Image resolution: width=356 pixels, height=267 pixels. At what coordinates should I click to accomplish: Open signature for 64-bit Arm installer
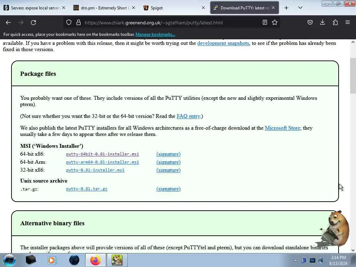[169, 162]
